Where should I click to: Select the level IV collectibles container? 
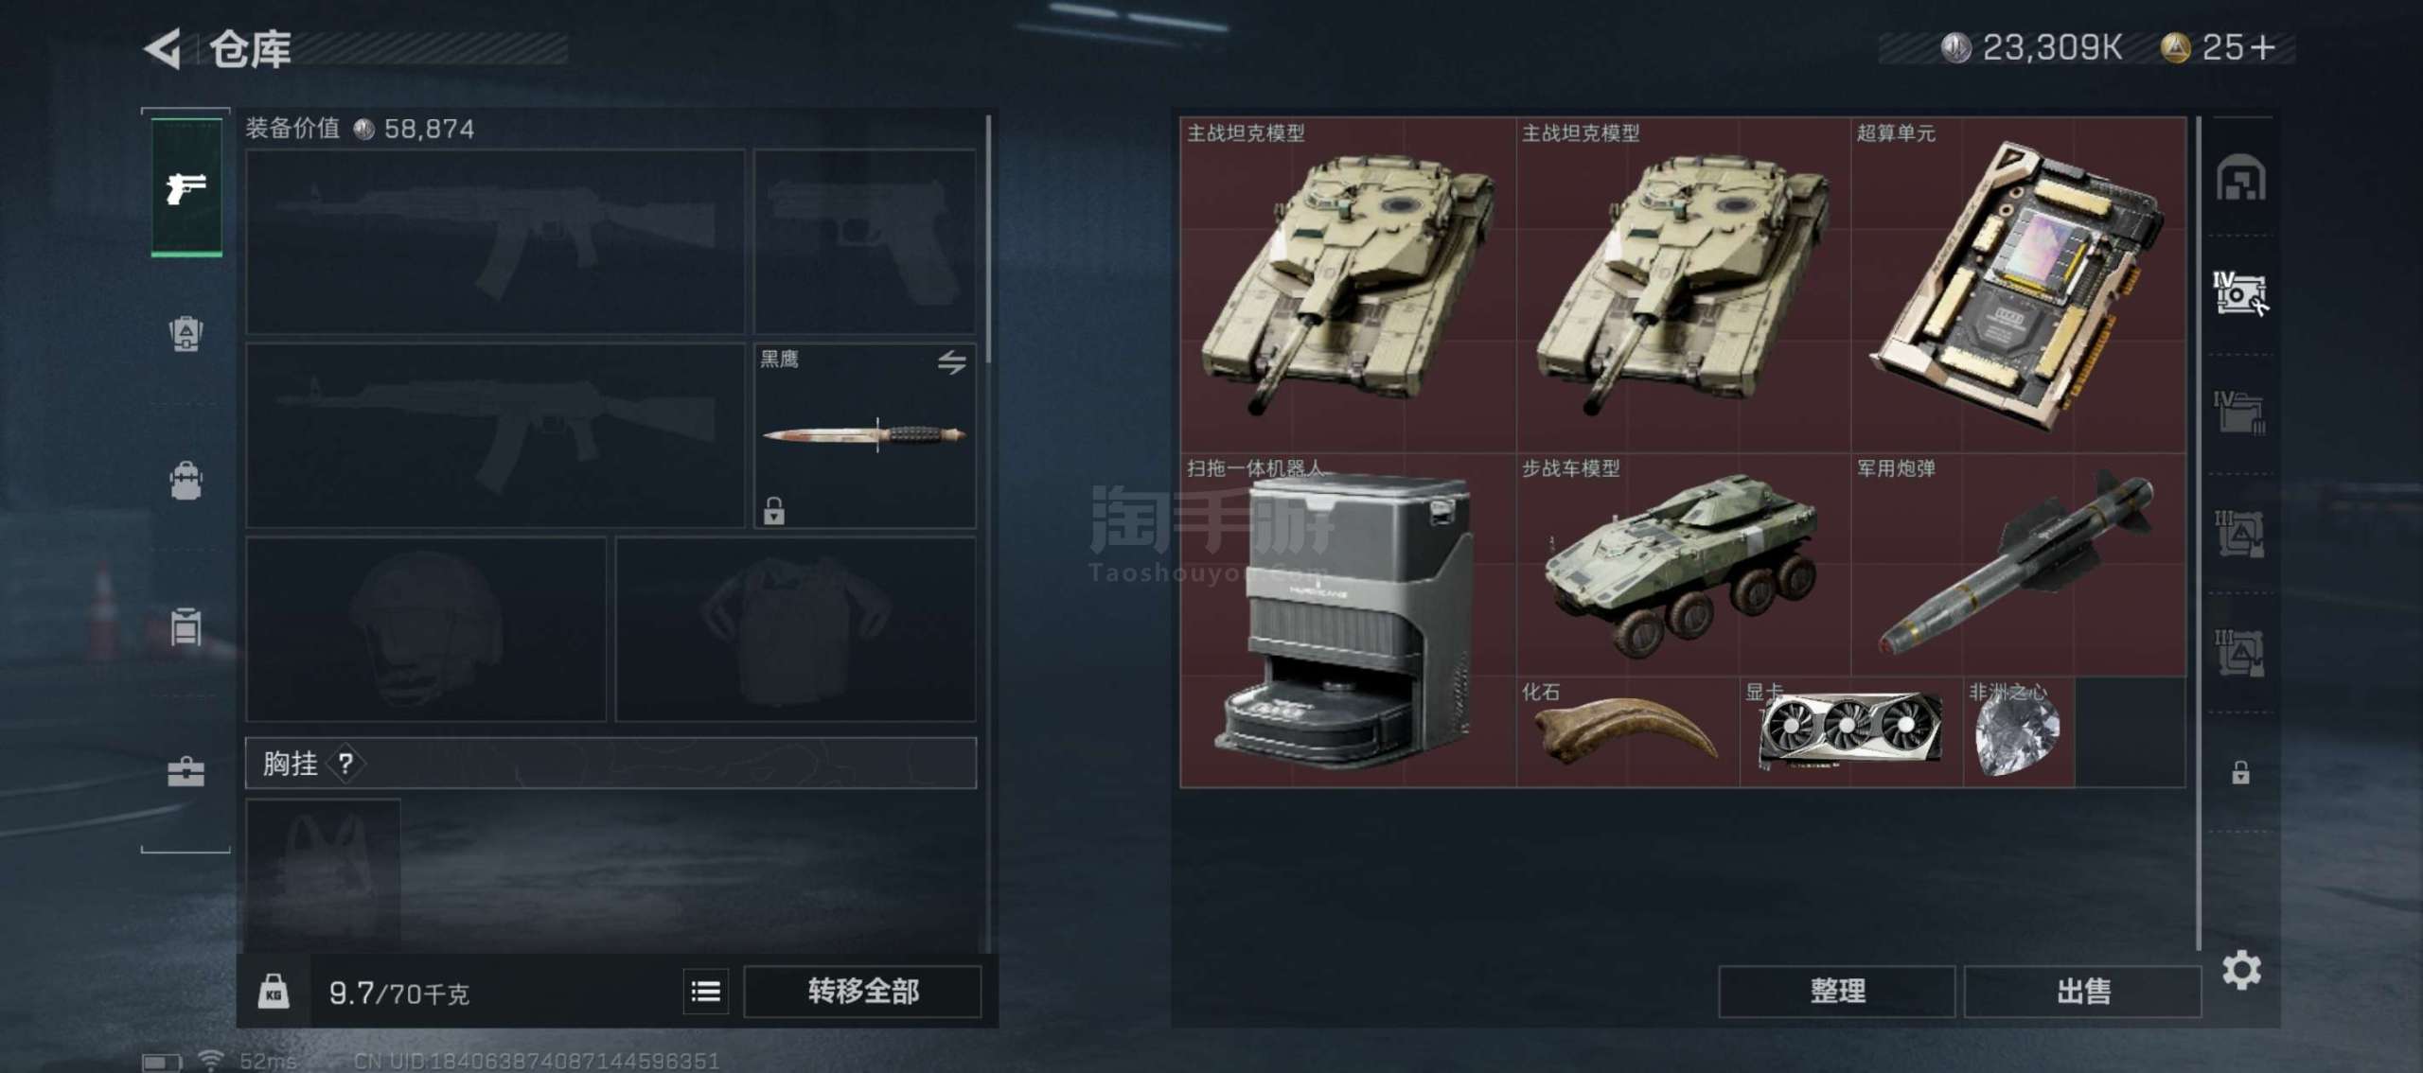[x=2239, y=294]
